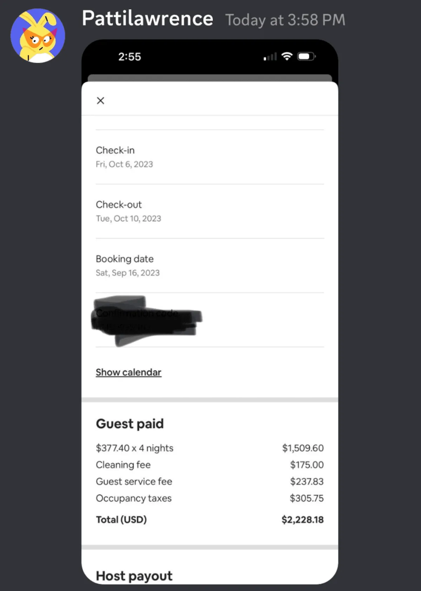Click the Pattilawrence username

147,19
